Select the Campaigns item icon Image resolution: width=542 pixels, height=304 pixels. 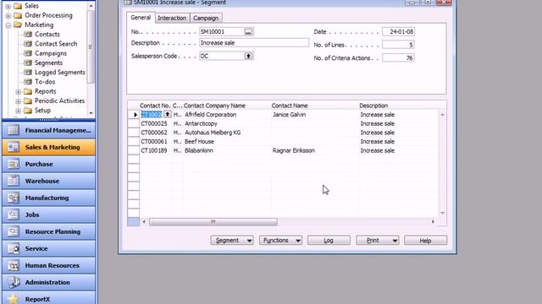pyautogui.click(x=28, y=53)
